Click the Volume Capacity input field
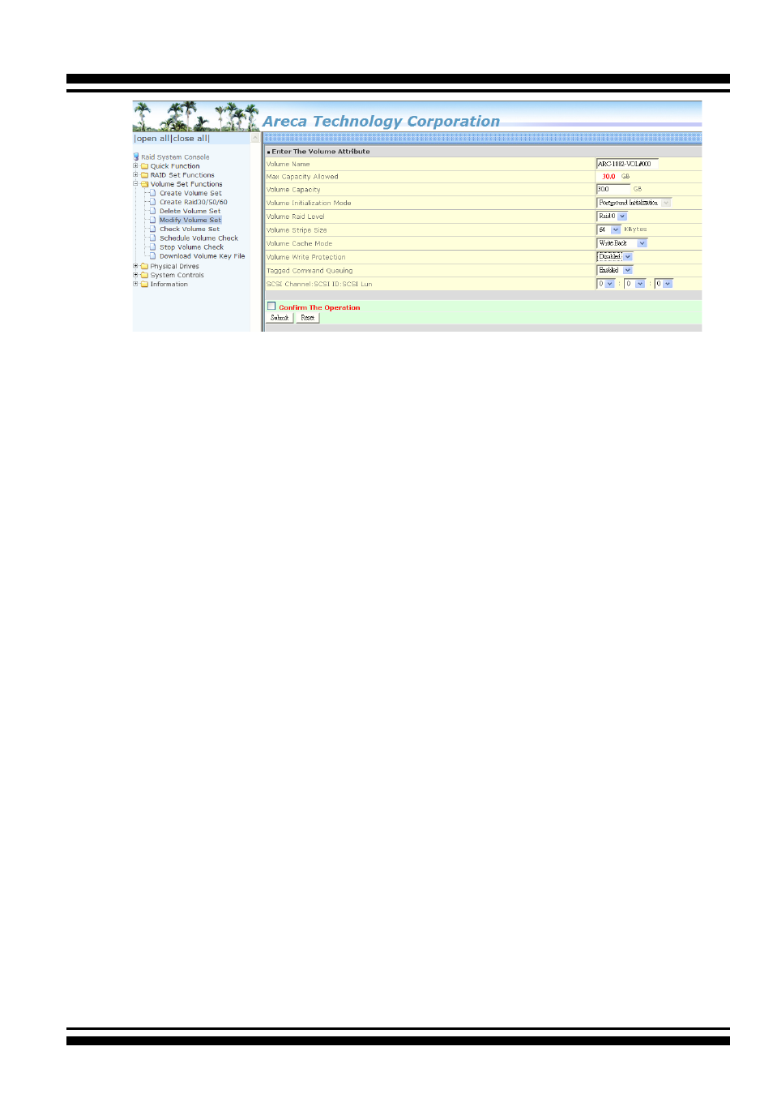This screenshot has height=1098, width=773. coord(613,189)
